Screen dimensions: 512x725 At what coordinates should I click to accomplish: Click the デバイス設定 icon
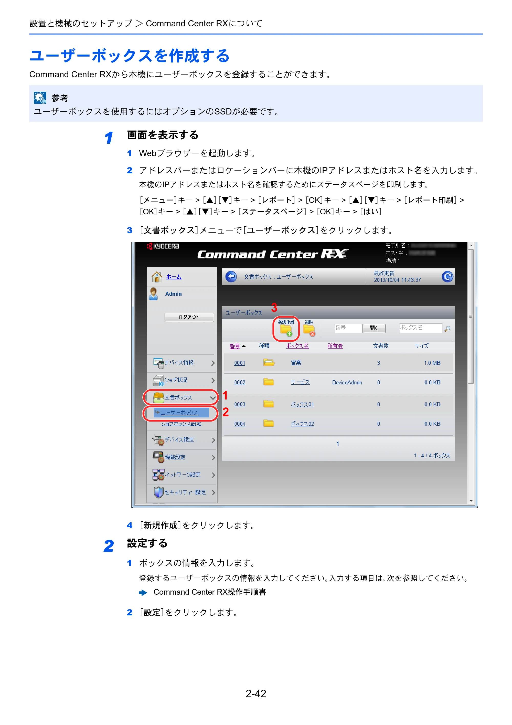point(158,440)
